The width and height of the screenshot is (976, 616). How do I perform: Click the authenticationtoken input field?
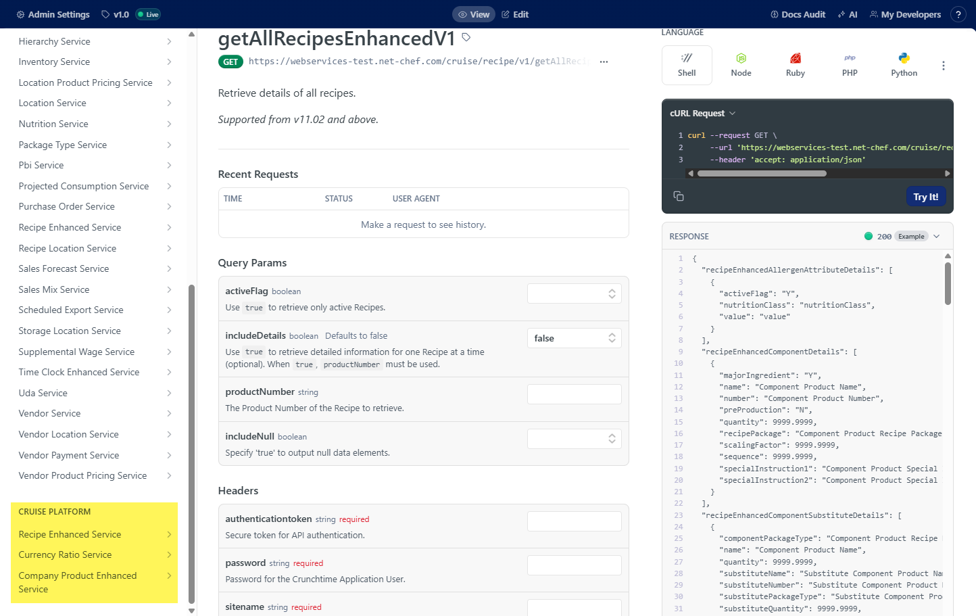pos(574,521)
